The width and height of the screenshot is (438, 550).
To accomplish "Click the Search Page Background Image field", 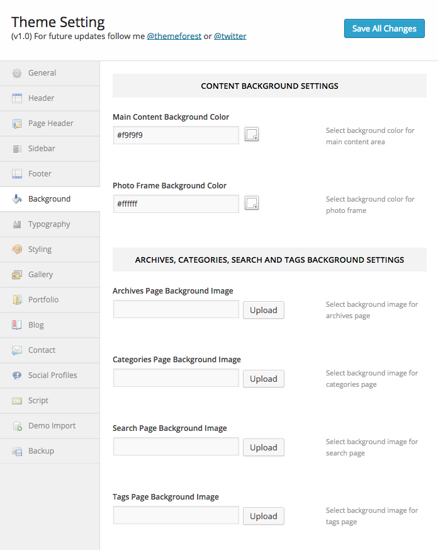I will point(176,447).
